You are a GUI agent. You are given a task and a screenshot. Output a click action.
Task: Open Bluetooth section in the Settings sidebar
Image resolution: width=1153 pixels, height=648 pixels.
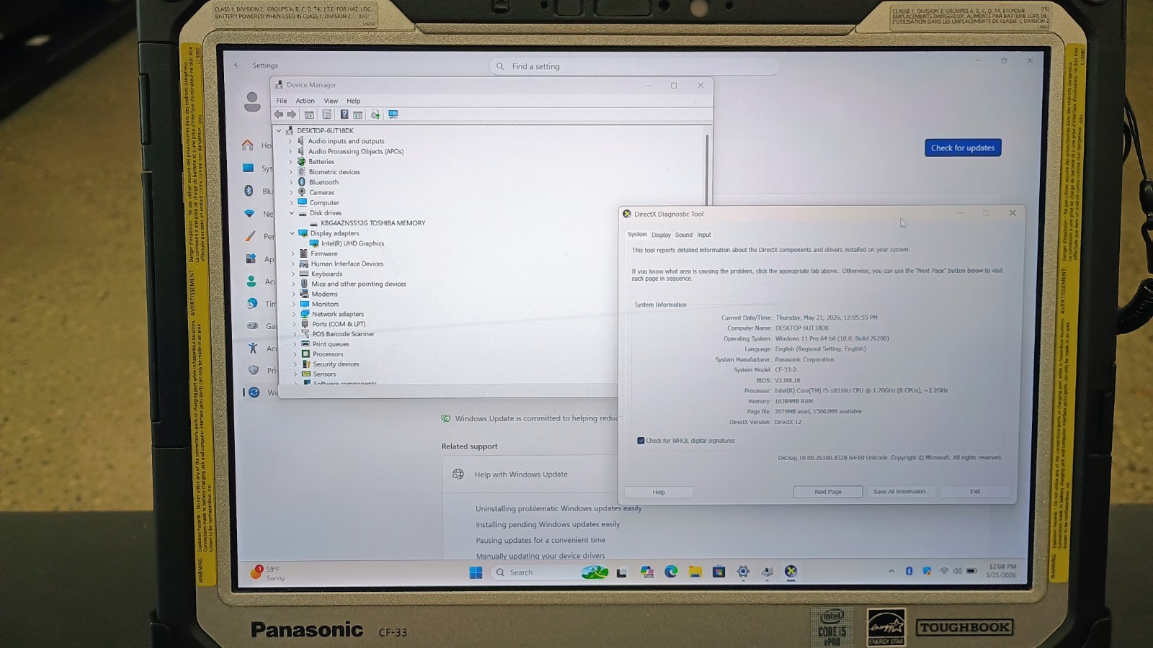(249, 191)
